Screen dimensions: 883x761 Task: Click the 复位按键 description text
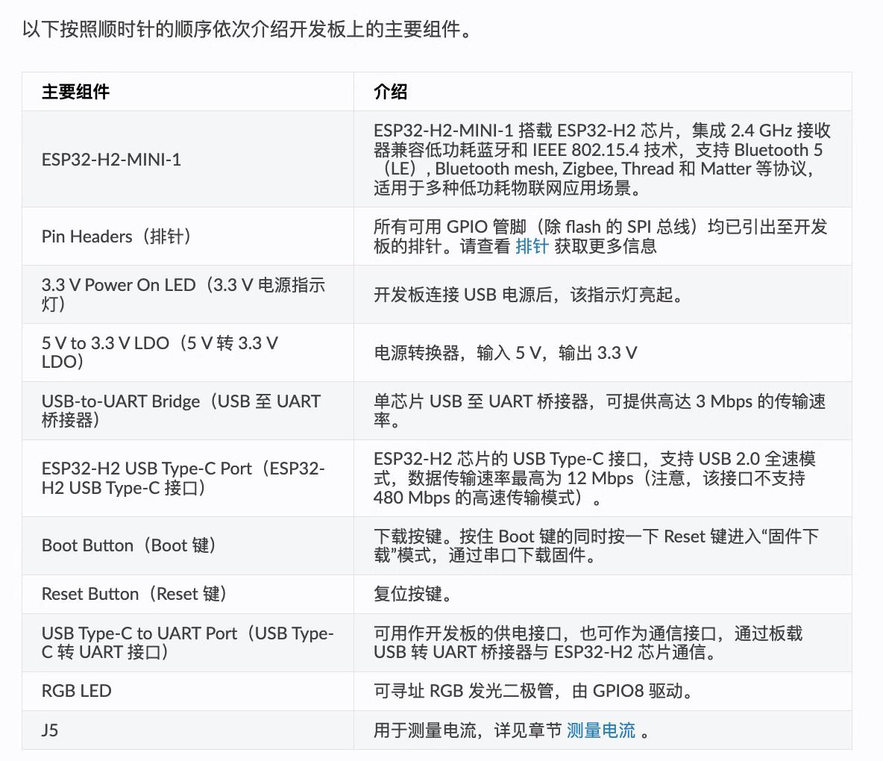tap(412, 595)
